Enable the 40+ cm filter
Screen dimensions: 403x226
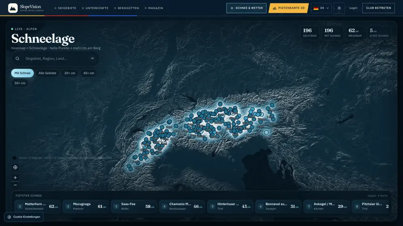89,73
